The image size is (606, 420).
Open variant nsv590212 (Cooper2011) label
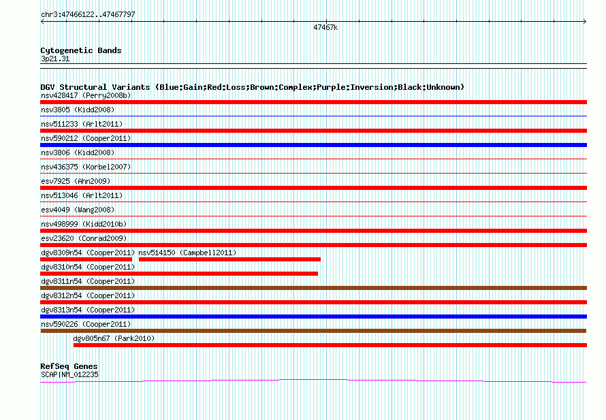pos(86,138)
